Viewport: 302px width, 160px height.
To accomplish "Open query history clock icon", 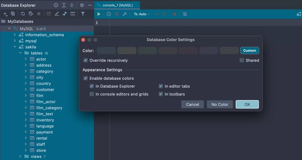I will (x=109, y=14).
